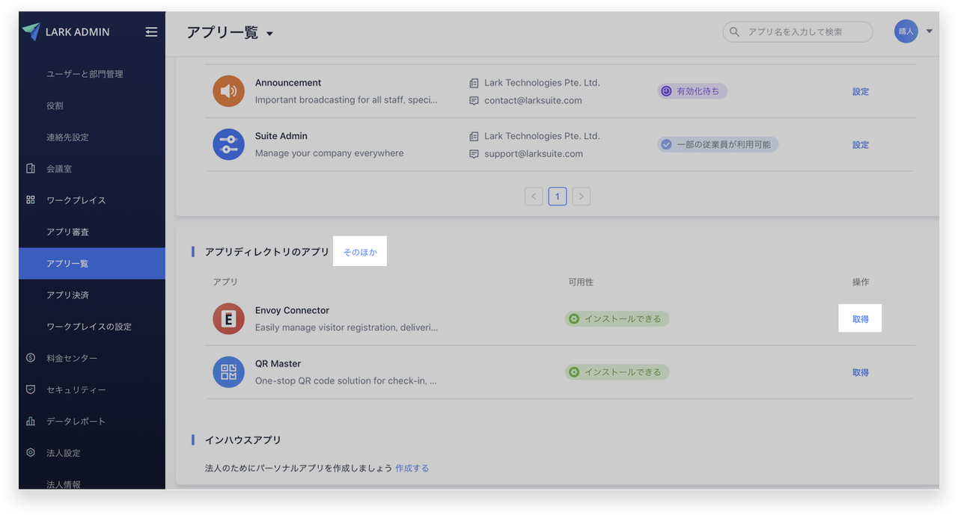
Task: Click the そのほか link
Action: [x=360, y=253]
